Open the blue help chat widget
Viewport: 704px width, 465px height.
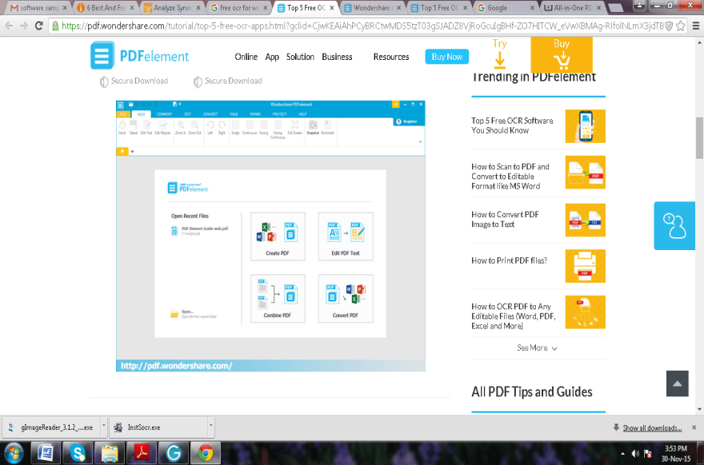674,225
